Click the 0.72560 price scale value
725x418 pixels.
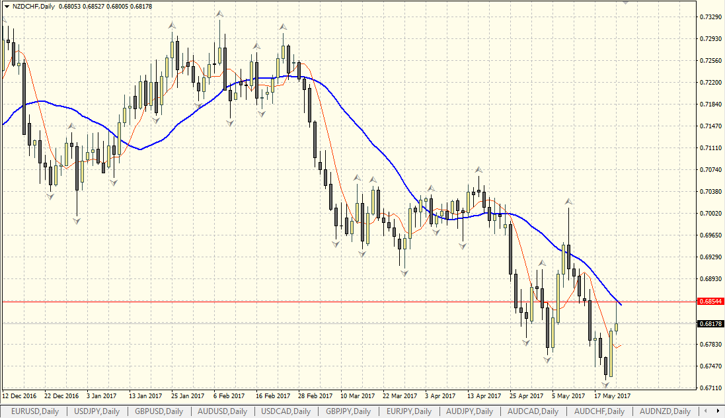710,61
